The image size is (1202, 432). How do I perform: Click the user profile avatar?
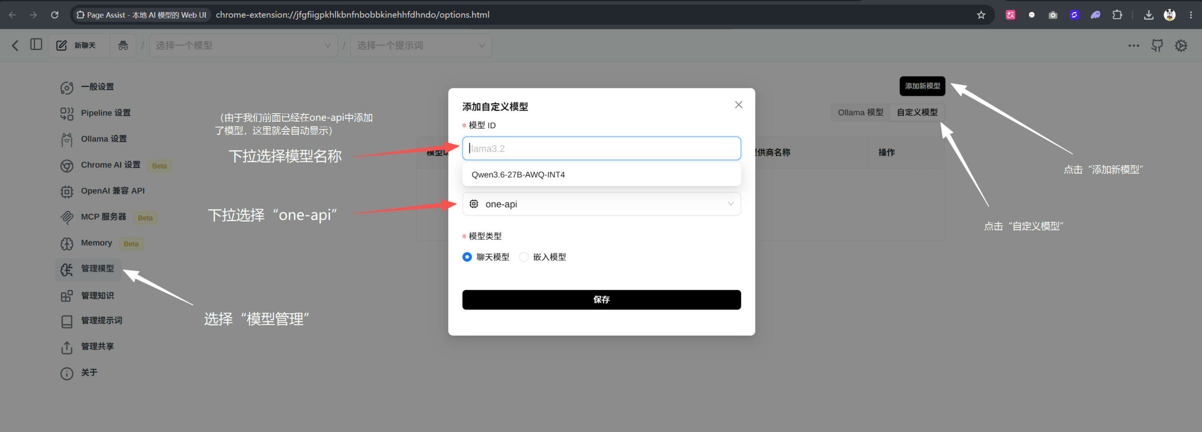pyautogui.click(x=1170, y=15)
